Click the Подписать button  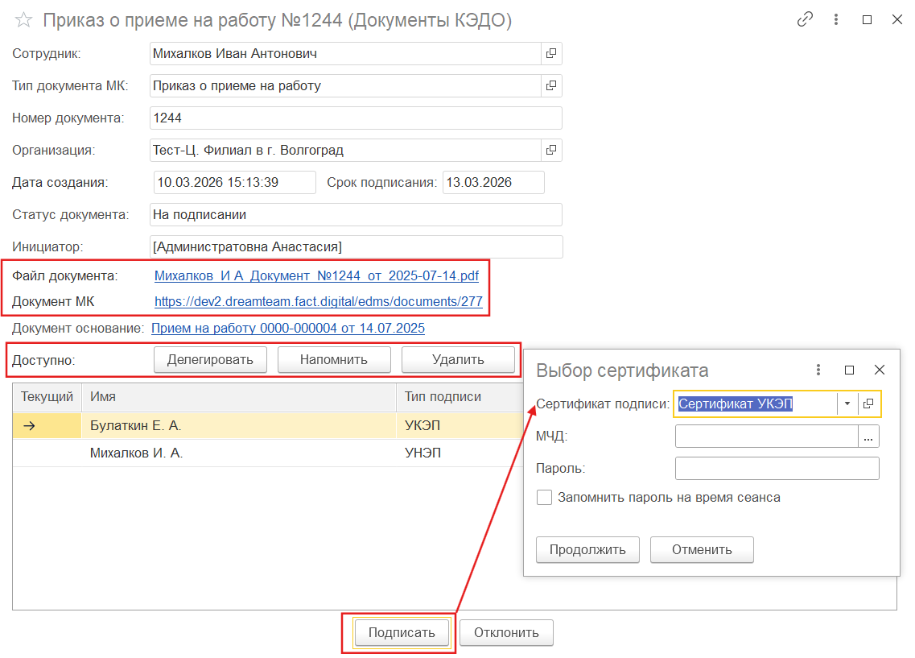tap(402, 633)
